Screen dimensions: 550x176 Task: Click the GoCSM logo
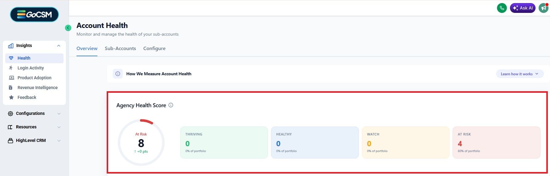click(35, 14)
